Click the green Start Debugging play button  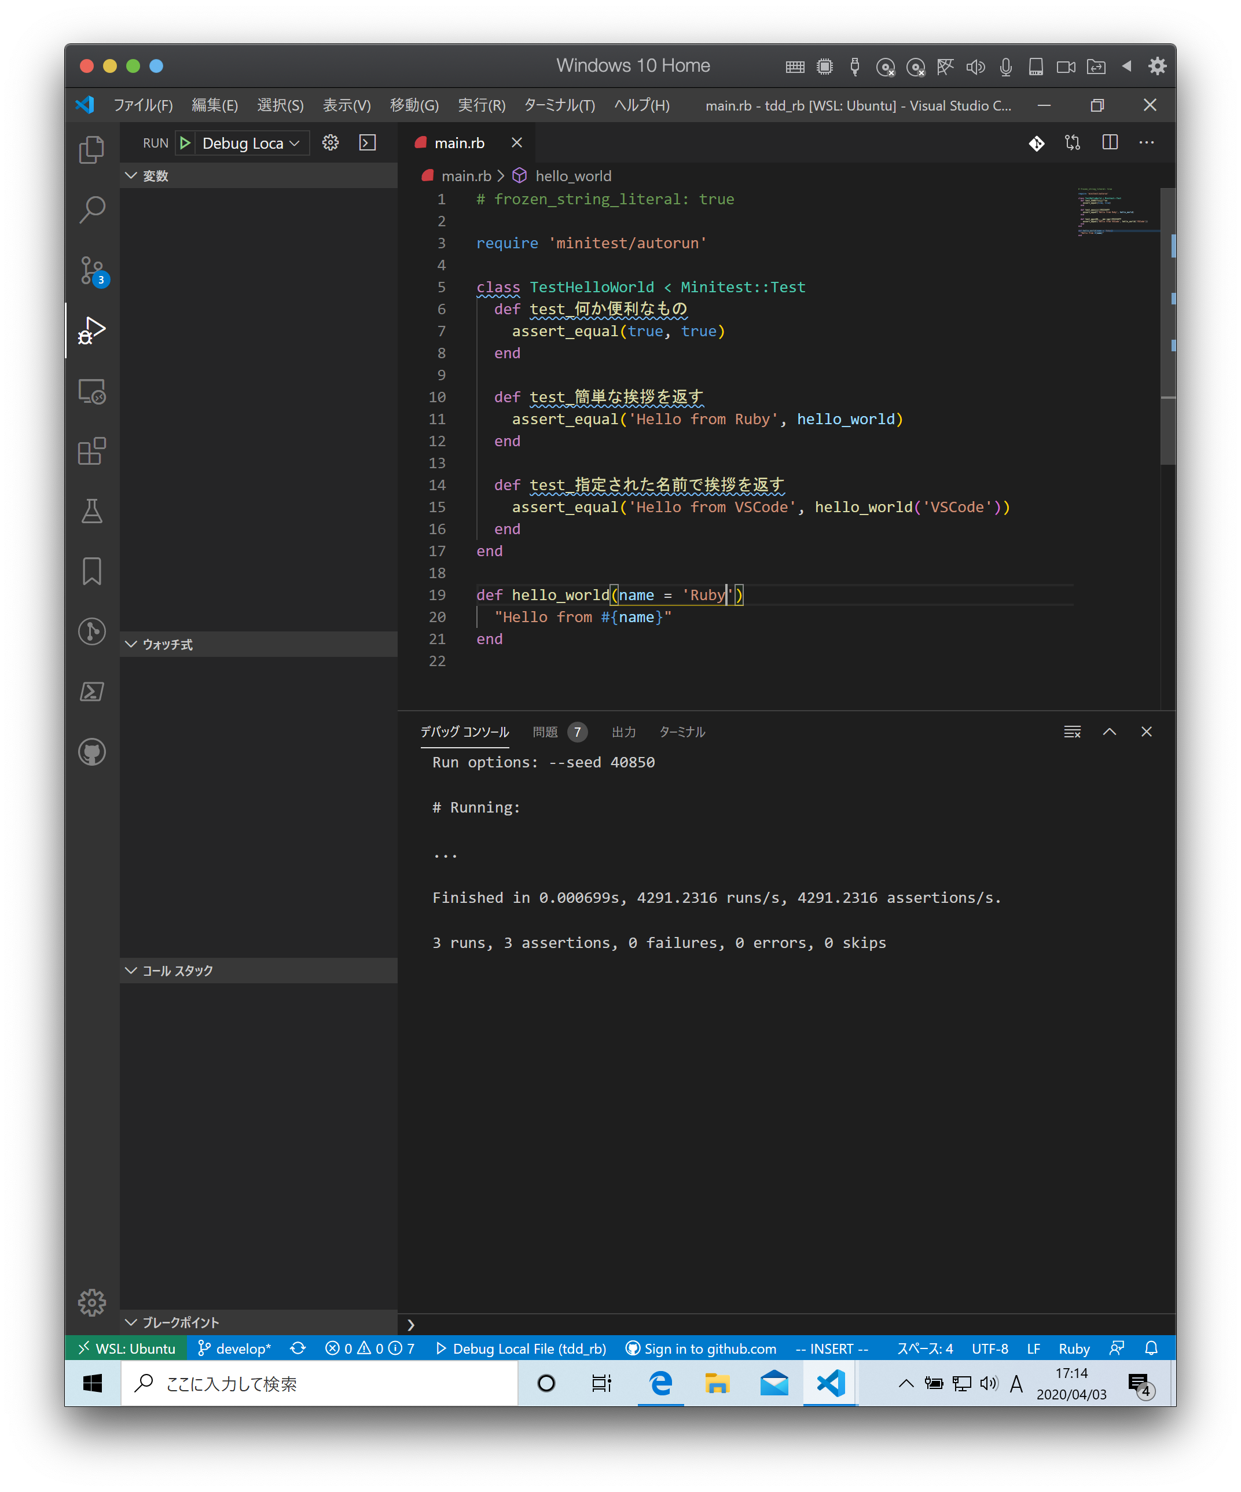185,143
